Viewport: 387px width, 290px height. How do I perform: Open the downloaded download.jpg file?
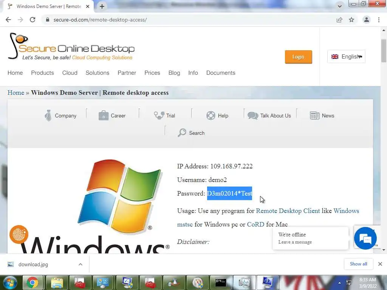[33, 264]
